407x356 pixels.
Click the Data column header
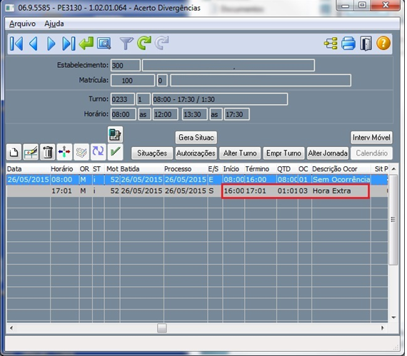29,169
